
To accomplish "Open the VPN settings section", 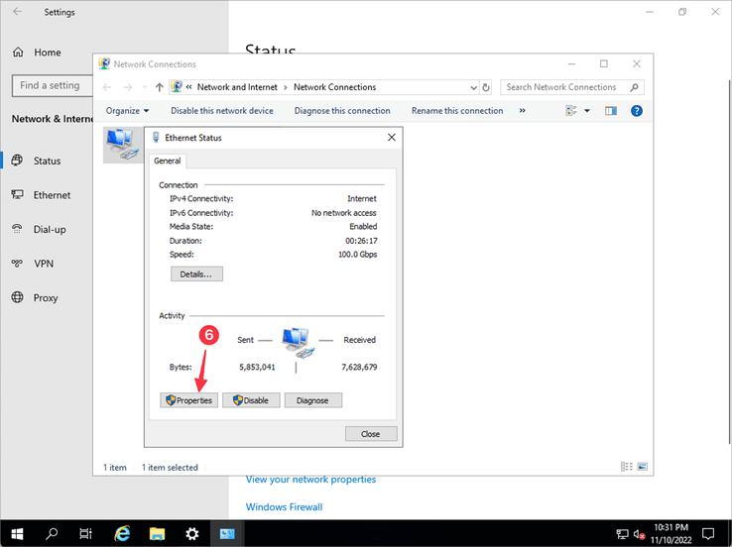I will tap(44, 264).
